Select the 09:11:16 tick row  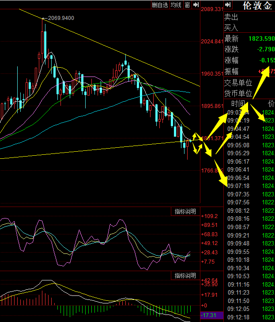(251, 285)
